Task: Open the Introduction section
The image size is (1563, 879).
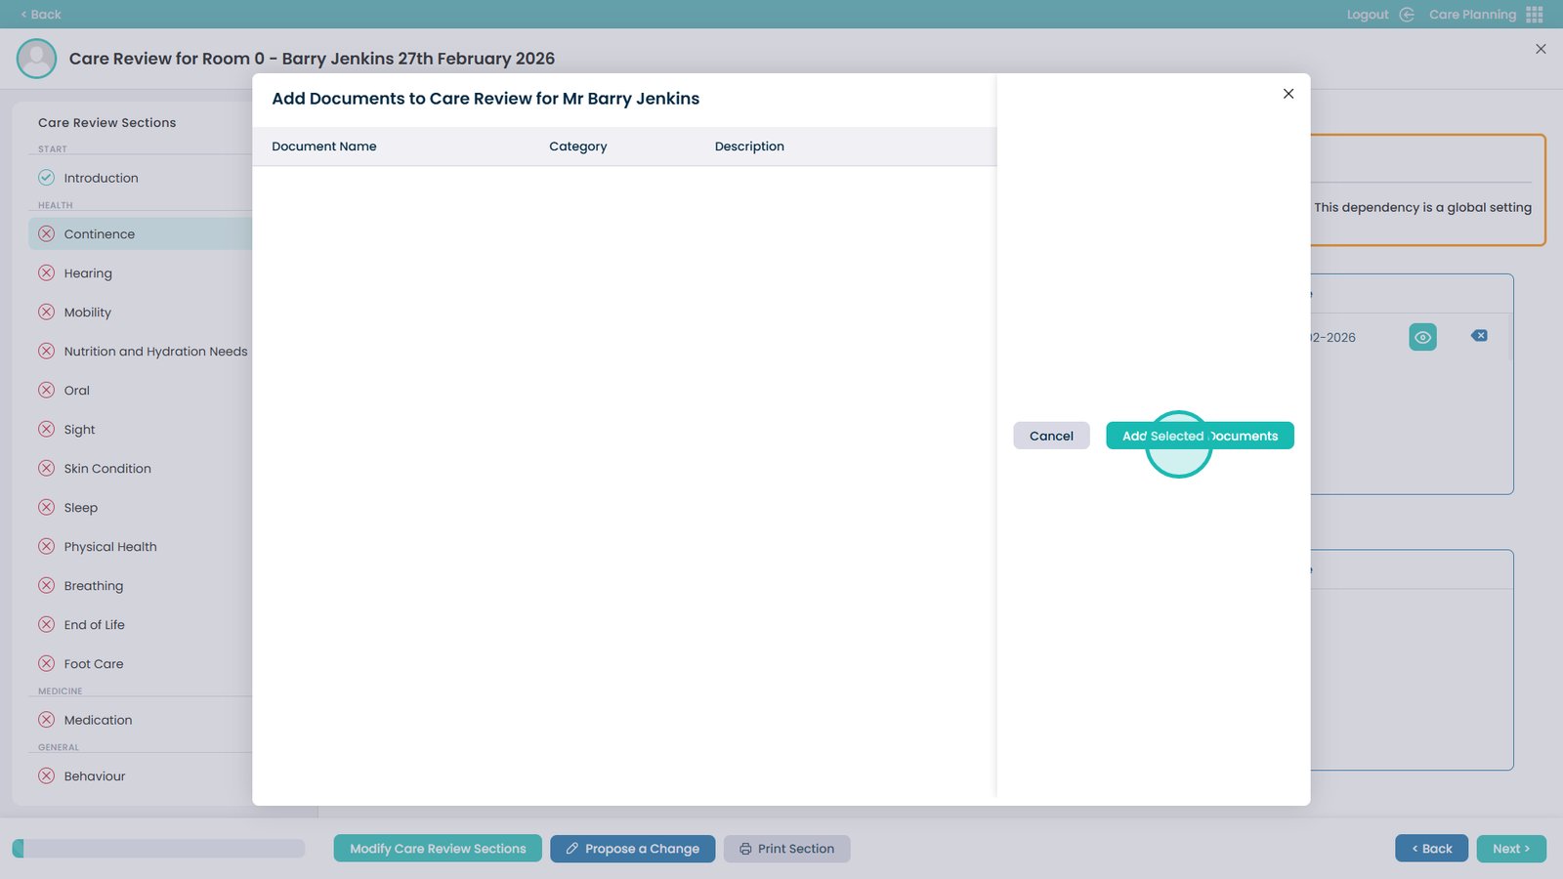Action: (x=101, y=178)
